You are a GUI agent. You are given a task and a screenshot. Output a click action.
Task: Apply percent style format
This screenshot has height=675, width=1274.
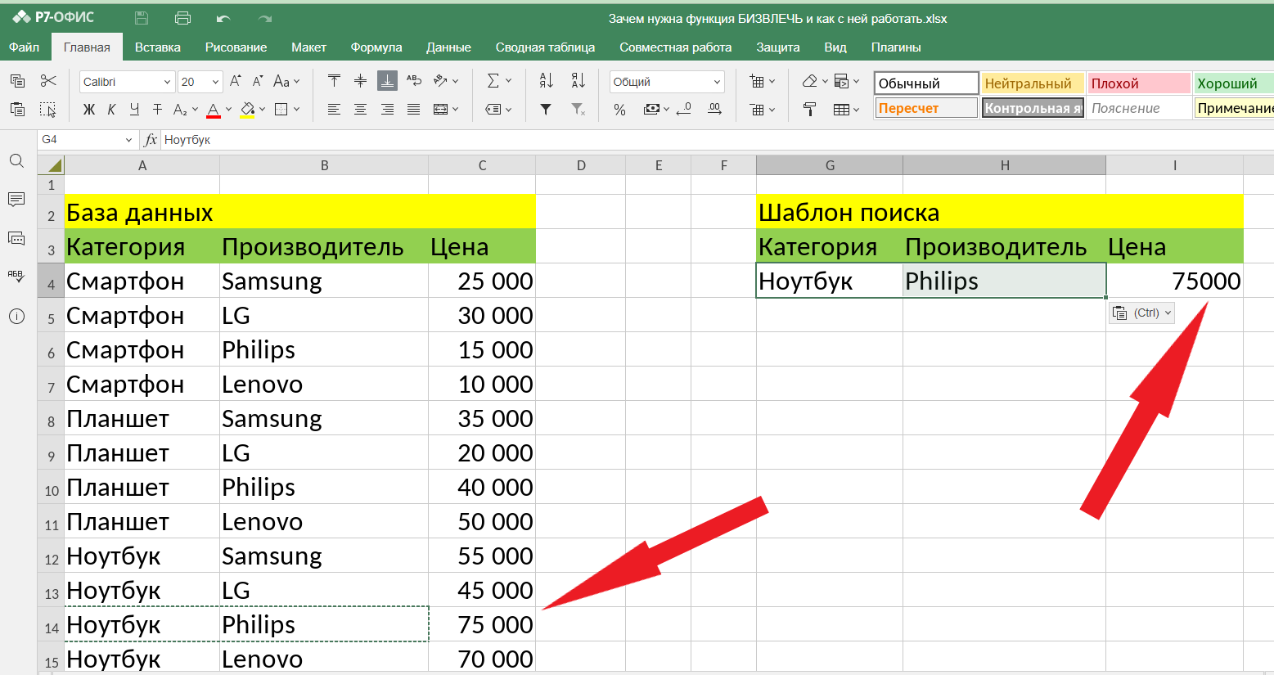620,109
